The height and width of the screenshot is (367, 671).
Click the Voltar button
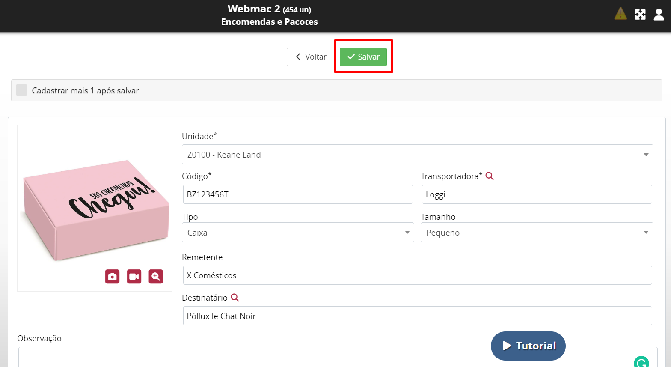[310, 57]
